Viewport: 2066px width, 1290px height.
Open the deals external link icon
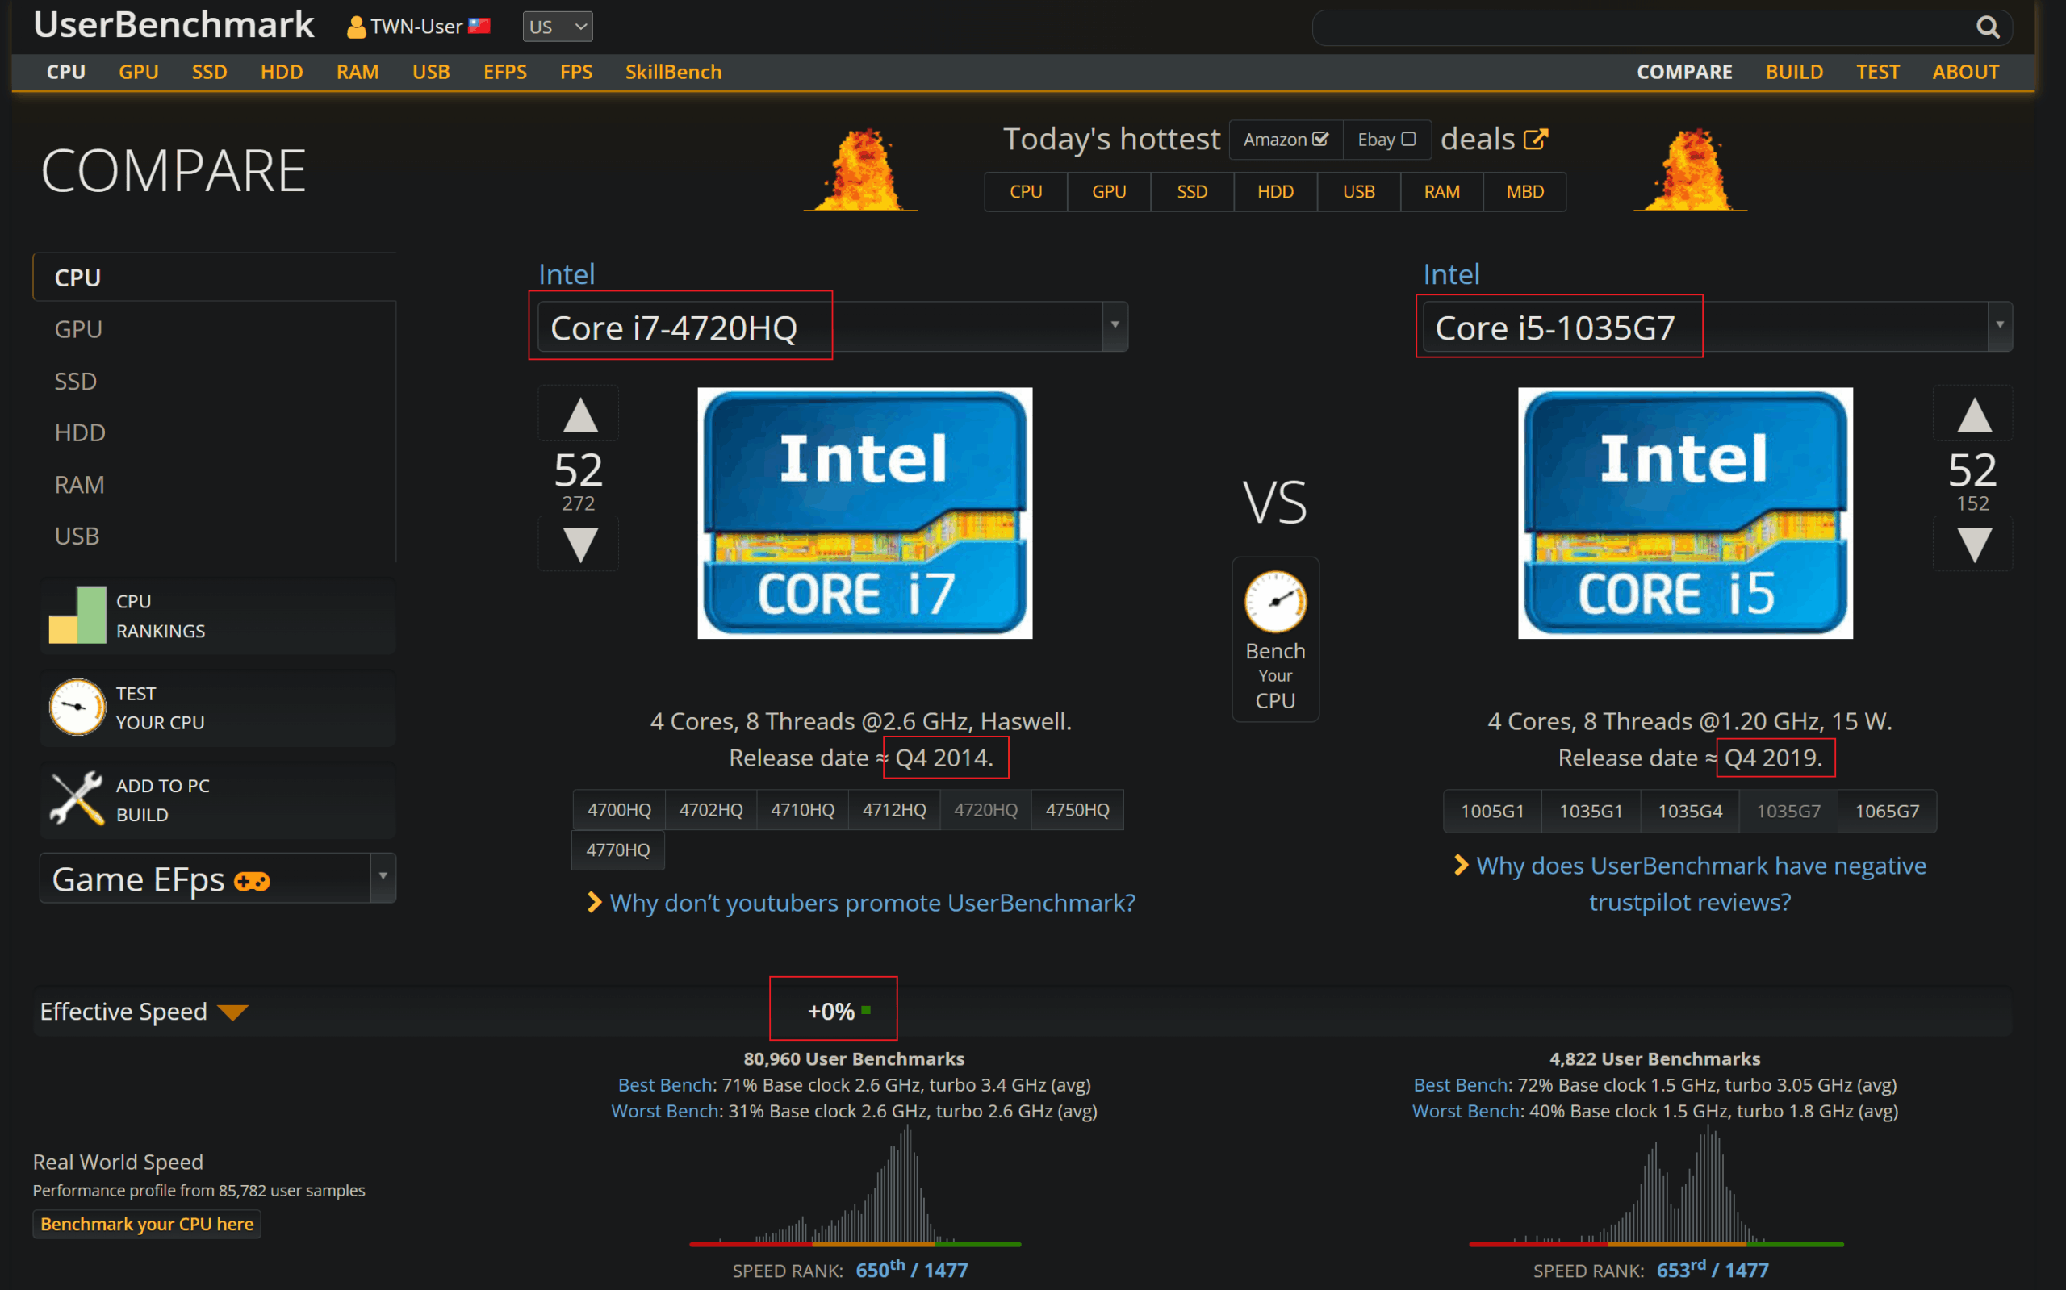[1535, 139]
